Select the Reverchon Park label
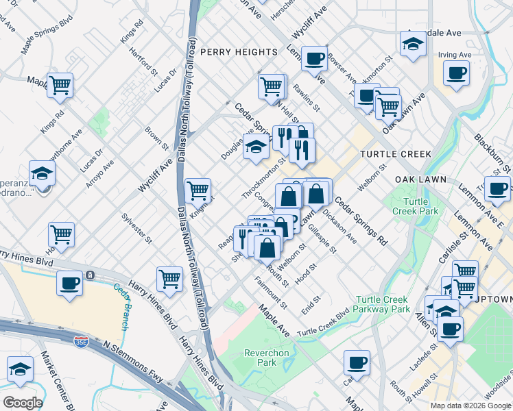The height and width of the screenshot is (411, 513). tap(267, 358)
